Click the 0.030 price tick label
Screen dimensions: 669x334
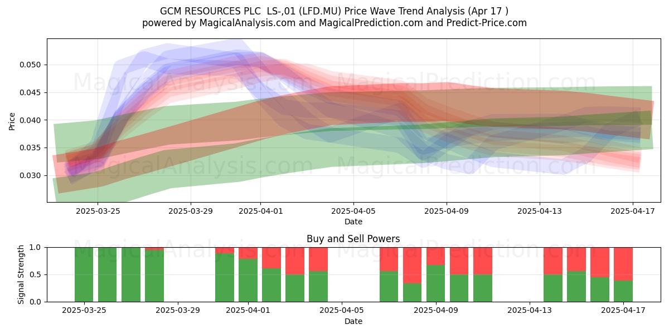[x=31, y=175]
